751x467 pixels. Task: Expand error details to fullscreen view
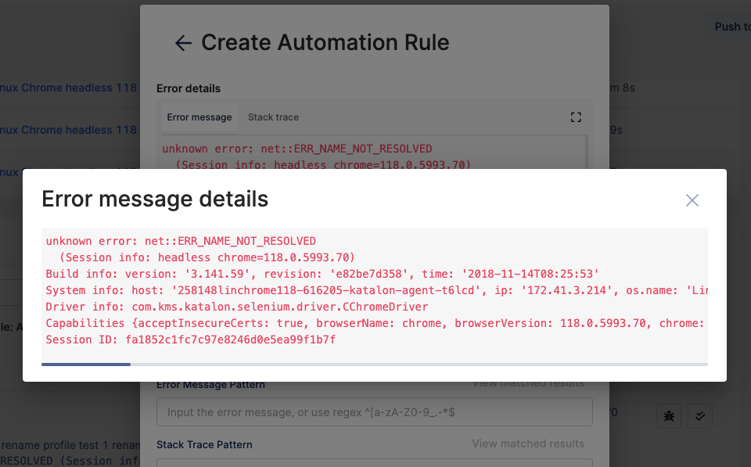click(576, 117)
